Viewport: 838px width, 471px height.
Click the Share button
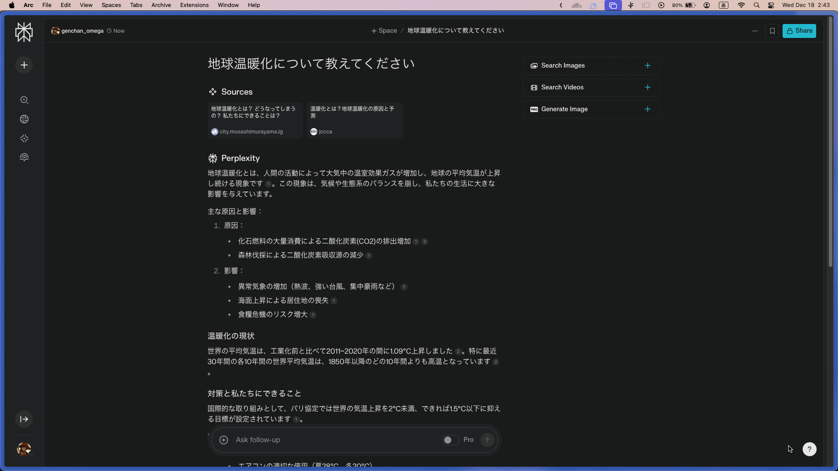[x=800, y=31]
